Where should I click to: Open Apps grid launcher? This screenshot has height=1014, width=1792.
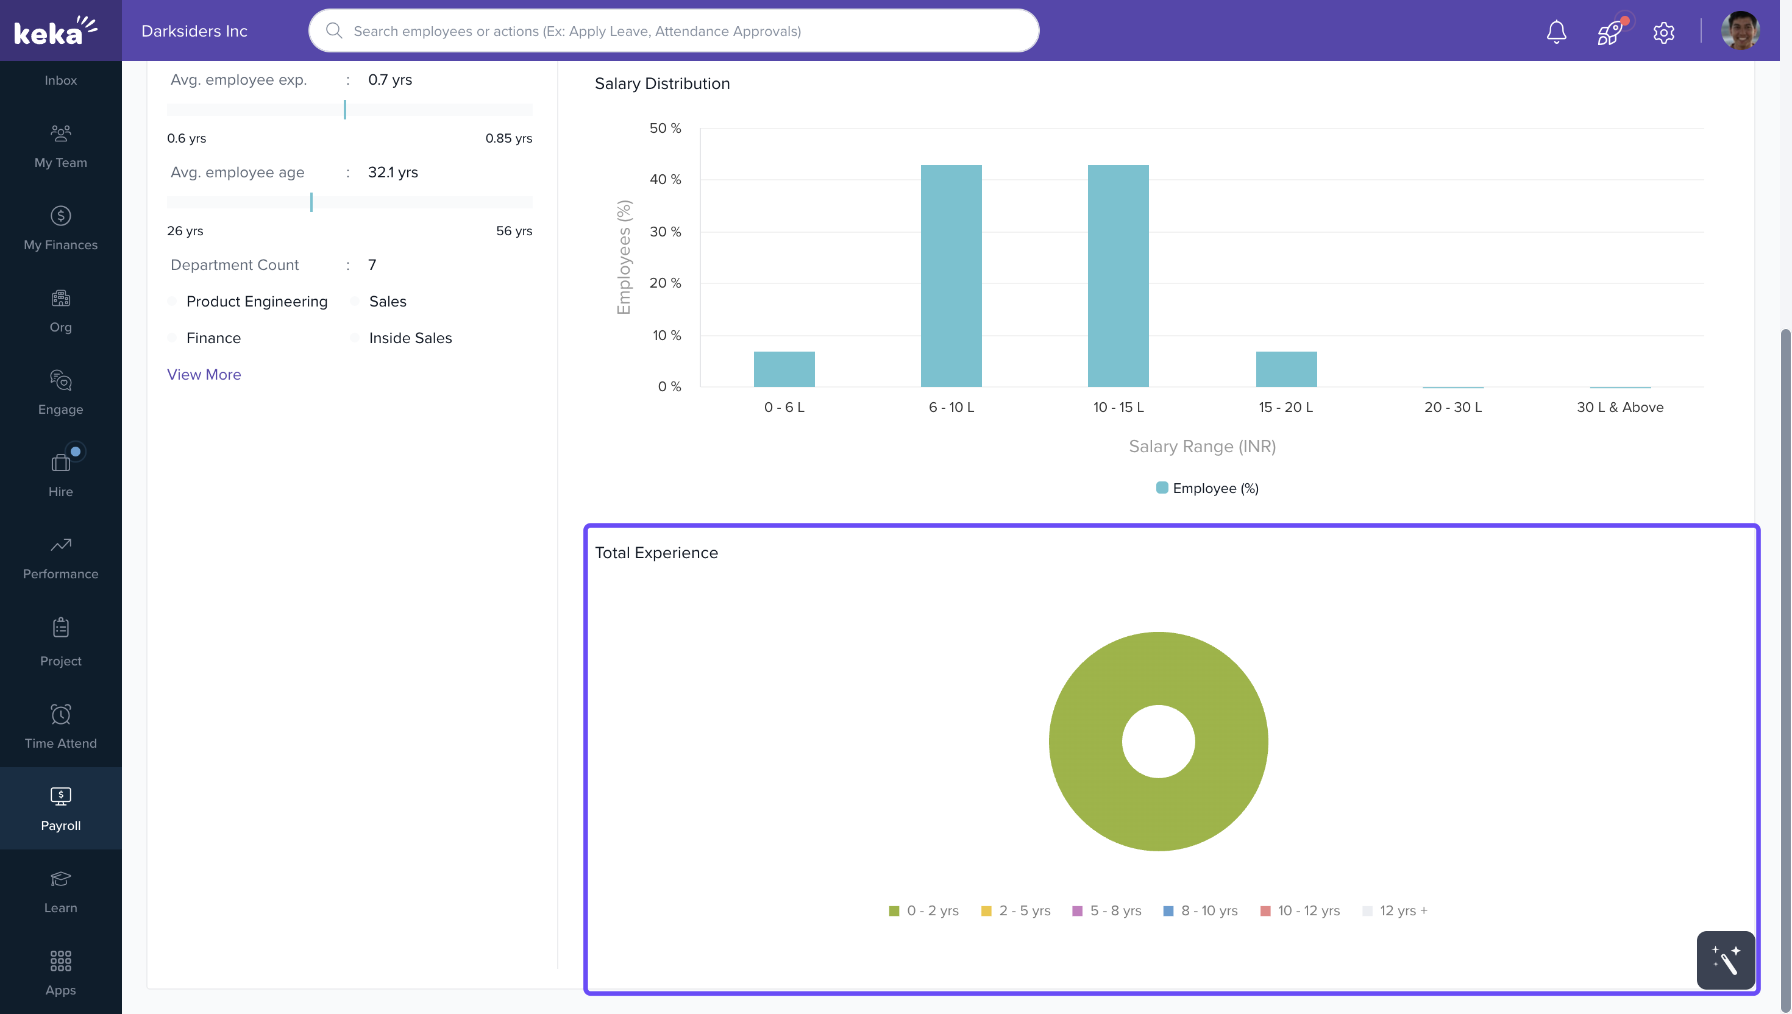click(x=60, y=973)
